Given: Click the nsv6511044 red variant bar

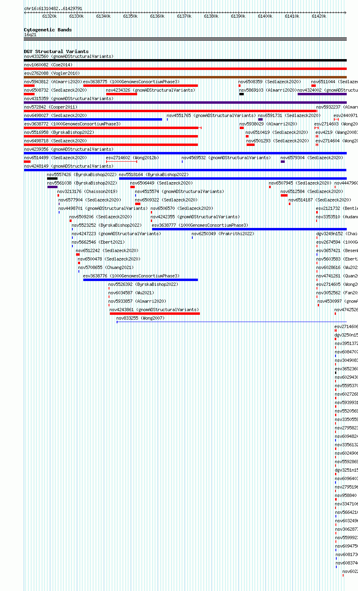Looking at the screenshot, I should [x=313, y=86].
